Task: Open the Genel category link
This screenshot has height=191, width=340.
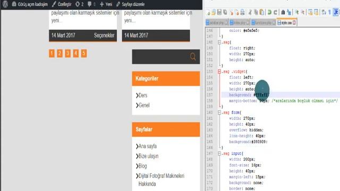Action: coord(144,105)
